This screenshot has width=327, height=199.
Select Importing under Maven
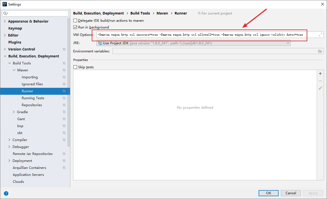(x=29, y=77)
